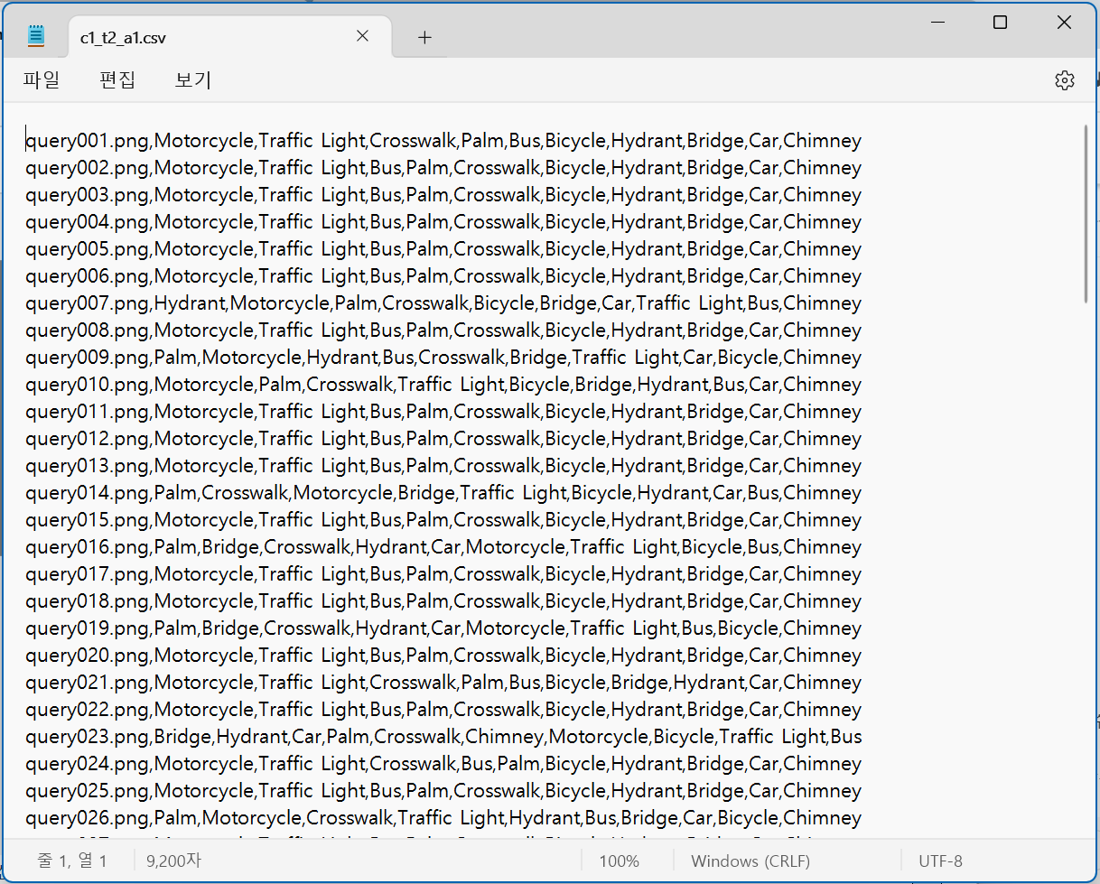Screen dimensions: 1100x884
Task: Click the query018.png text line
Action: (443, 601)
